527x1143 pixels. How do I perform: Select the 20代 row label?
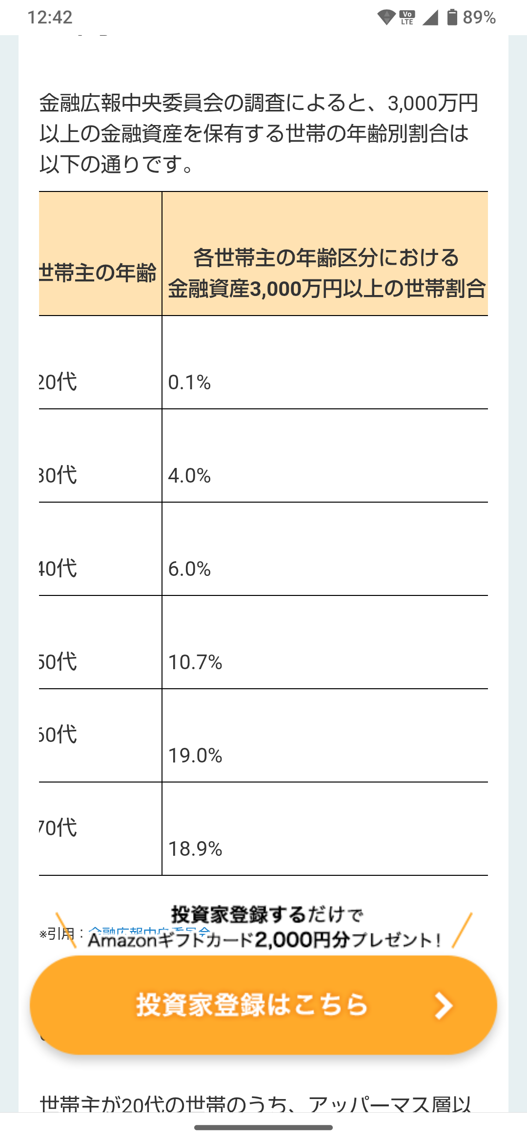[x=59, y=381]
